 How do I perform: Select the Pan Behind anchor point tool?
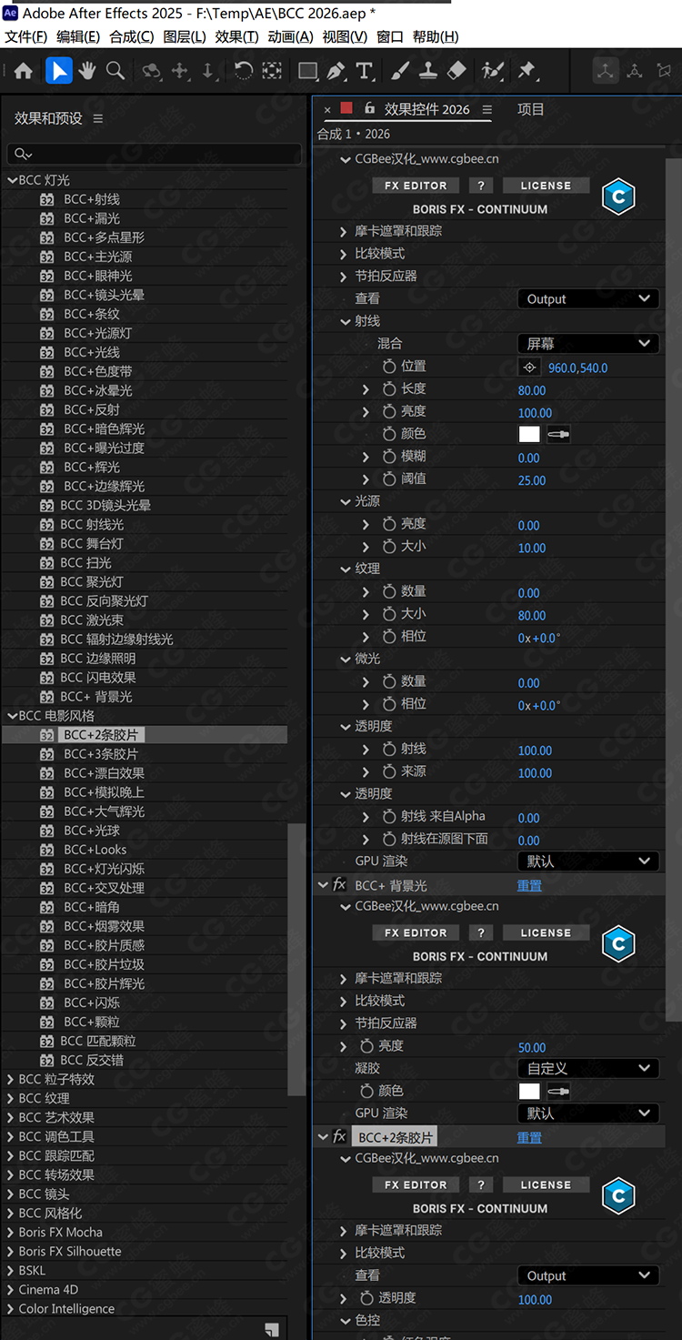pyautogui.click(x=272, y=71)
